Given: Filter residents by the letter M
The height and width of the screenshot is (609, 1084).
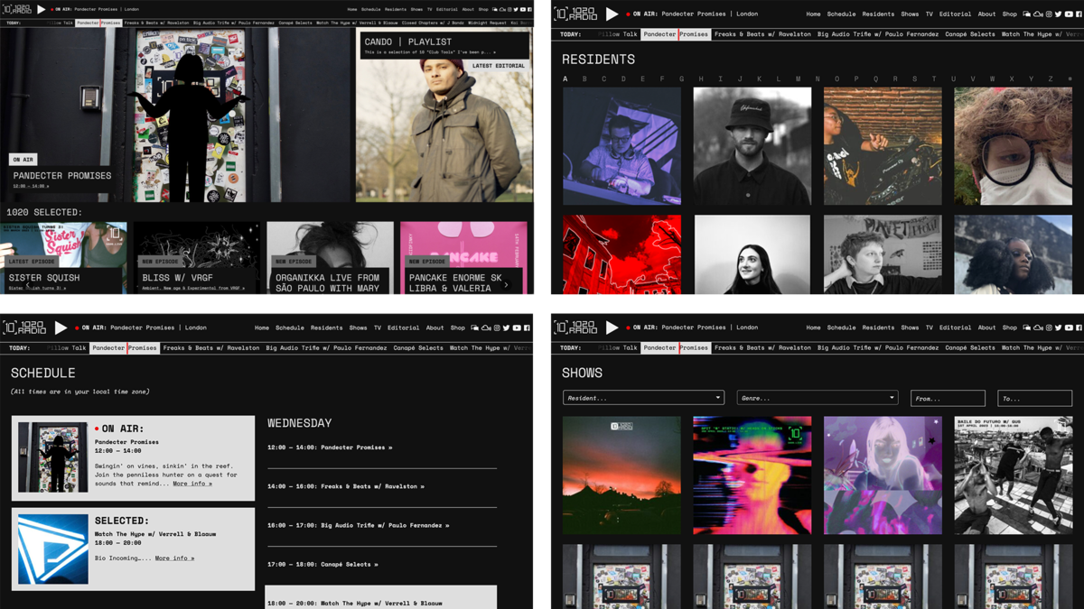Looking at the screenshot, I should (x=799, y=78).
